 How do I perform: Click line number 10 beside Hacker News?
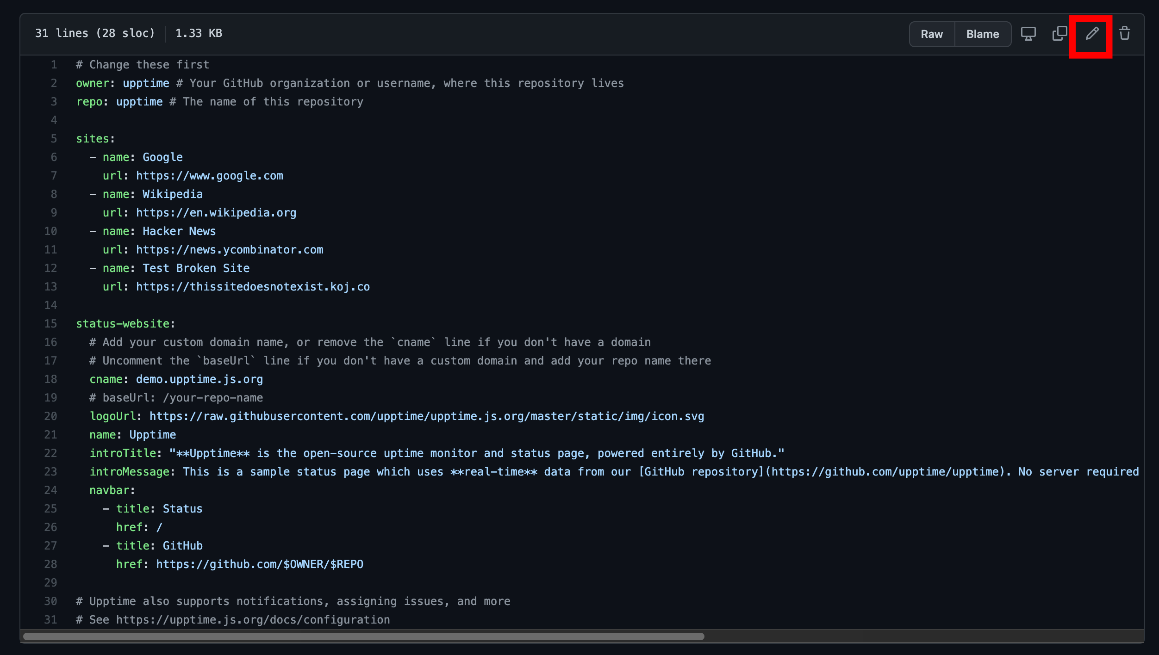click(x=50, y=231)
